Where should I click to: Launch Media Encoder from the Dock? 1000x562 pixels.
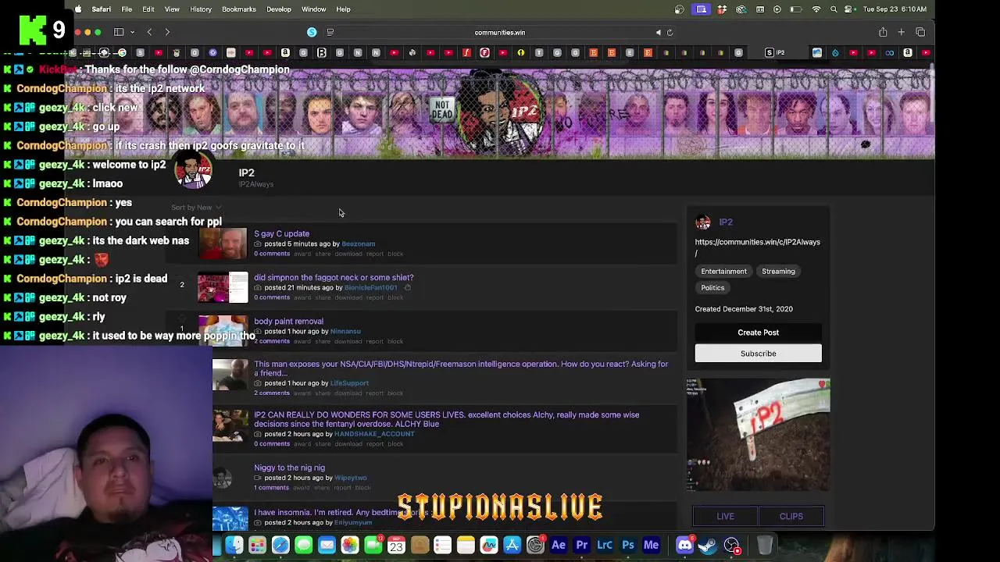point(651,545)
